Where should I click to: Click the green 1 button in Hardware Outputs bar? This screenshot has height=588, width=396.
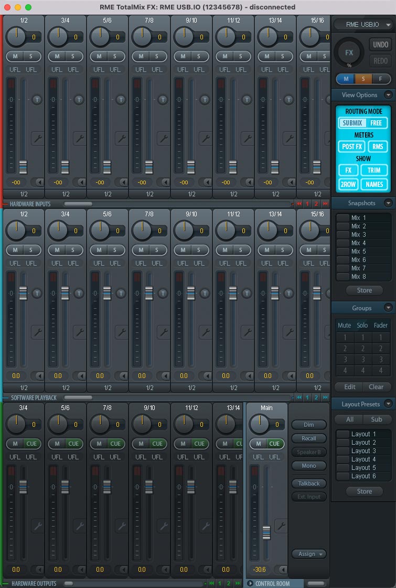coord(220,583)
